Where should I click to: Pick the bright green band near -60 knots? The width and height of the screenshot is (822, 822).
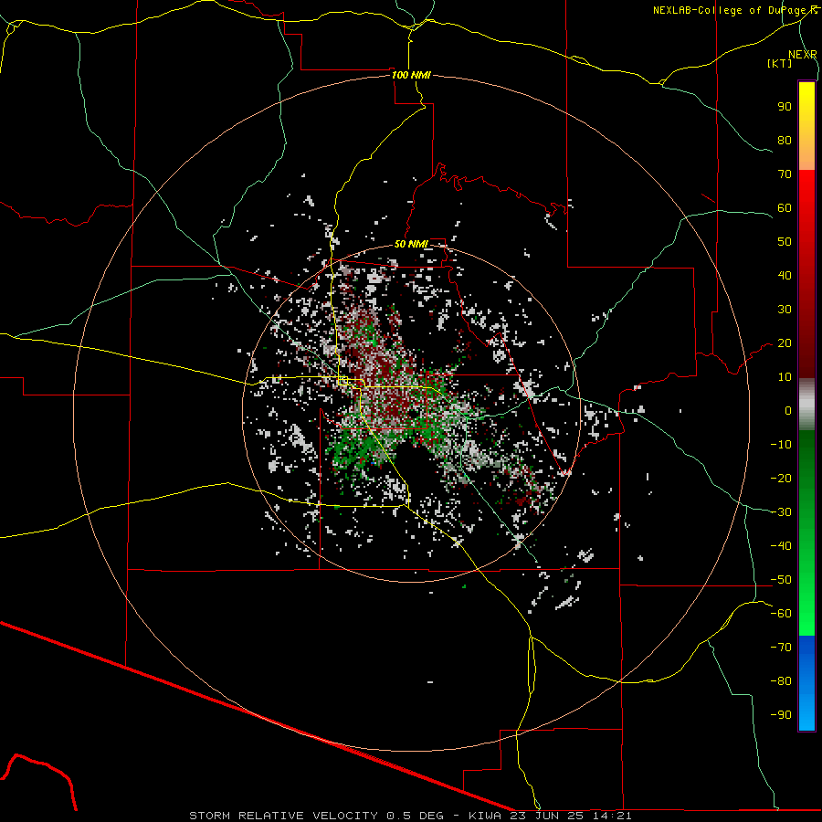tap(806, 608)
